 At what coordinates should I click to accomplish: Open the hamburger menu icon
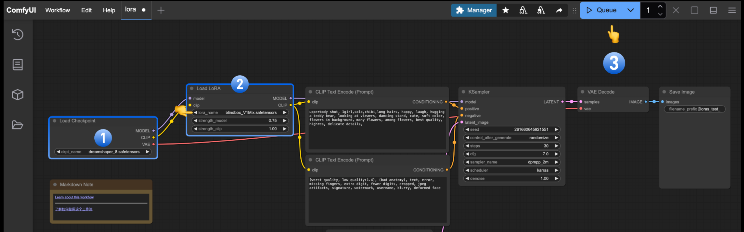(x=732, y=10)
